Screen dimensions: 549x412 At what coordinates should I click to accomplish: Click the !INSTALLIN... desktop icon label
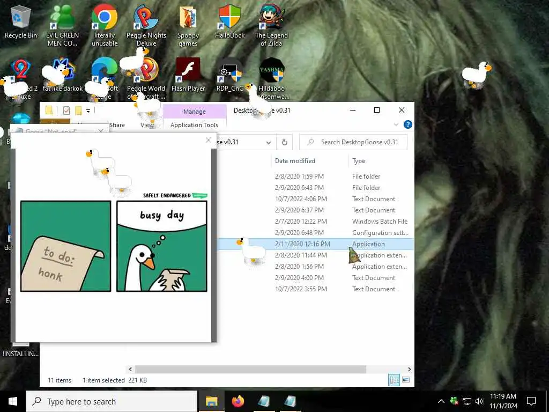(20, 354)
